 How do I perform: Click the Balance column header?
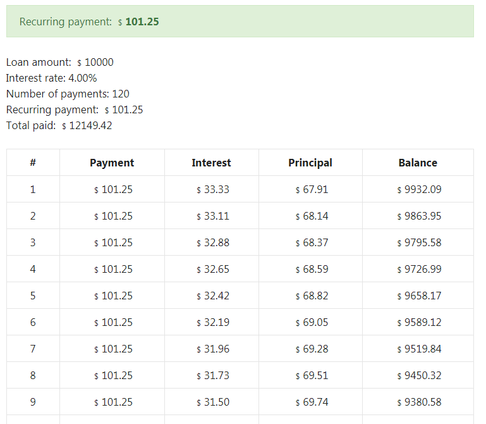coord(418,163)
